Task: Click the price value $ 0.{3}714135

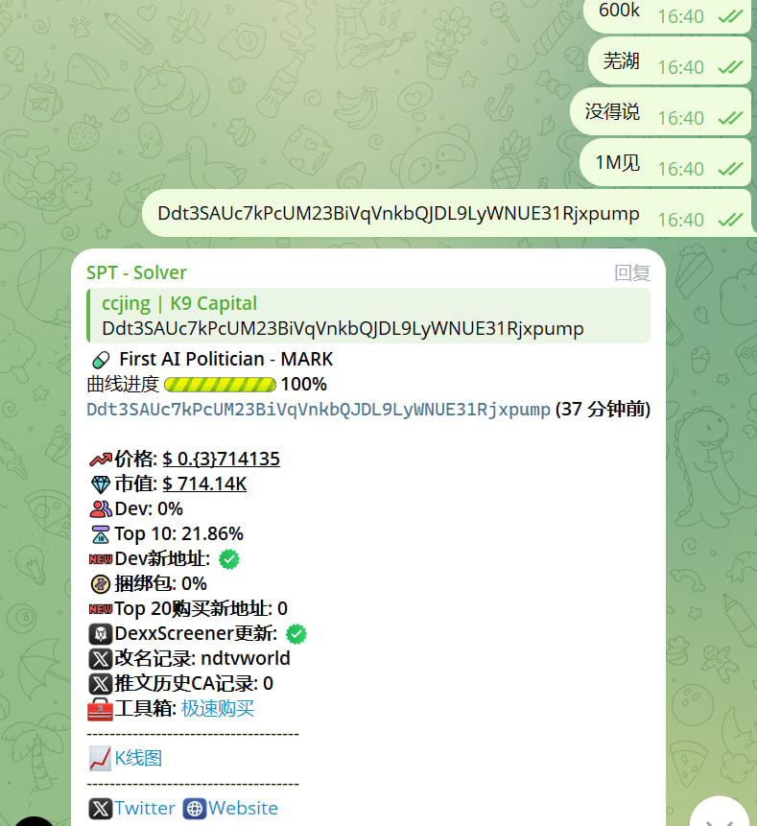Action: click(222, 459)
